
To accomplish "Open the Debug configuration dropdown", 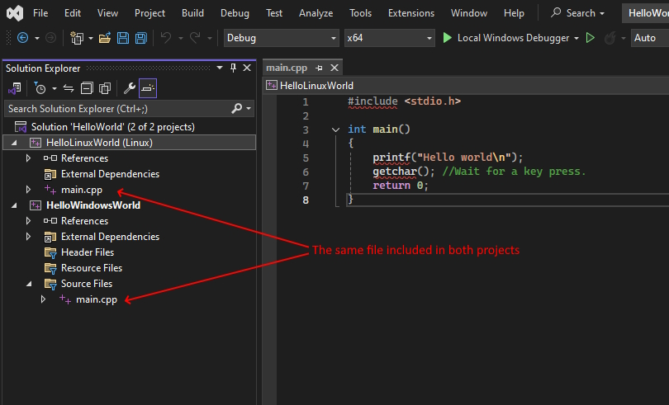I will [x=281, y=38].
